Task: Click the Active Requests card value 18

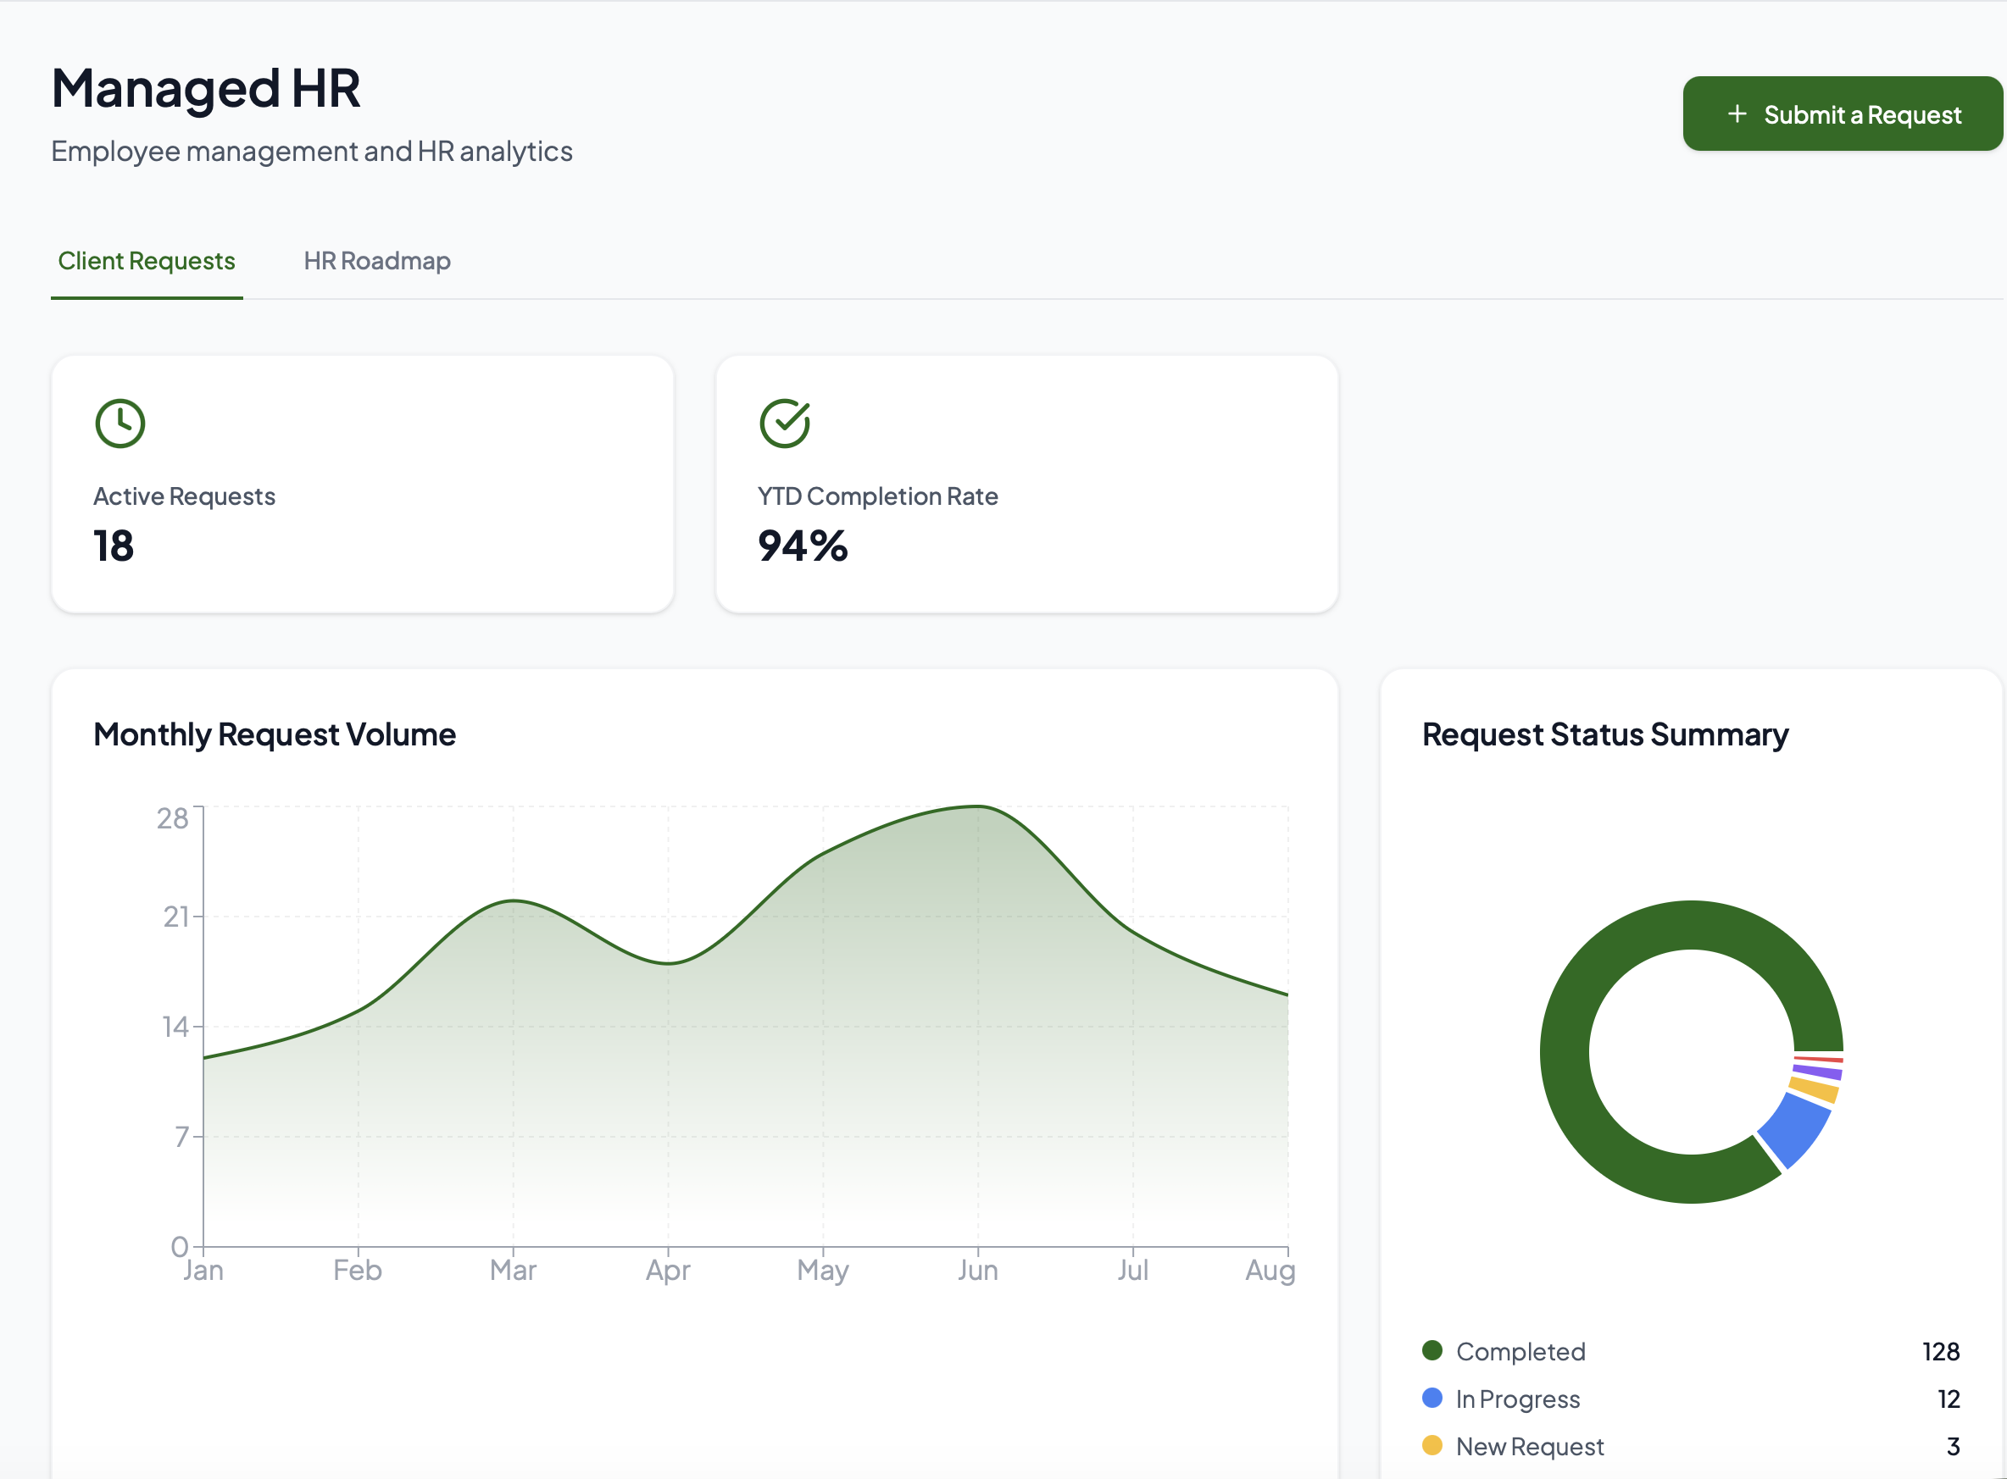Action: click(x=114, y=546)
